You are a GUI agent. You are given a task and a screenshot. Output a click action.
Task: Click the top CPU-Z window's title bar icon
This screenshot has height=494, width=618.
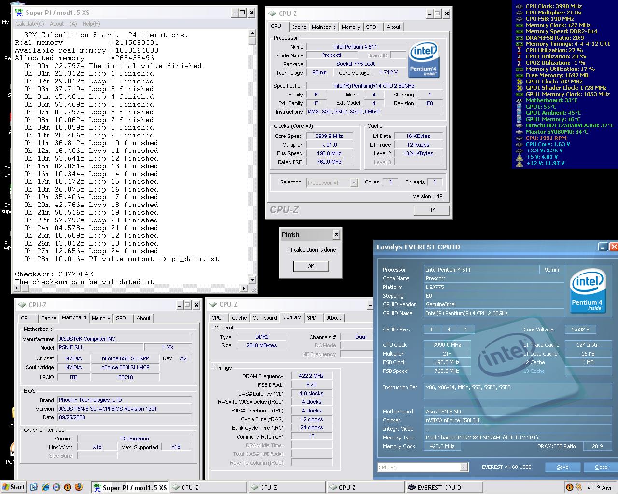tap(272, 14)
